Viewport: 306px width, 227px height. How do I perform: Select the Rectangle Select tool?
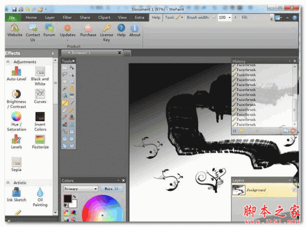pyautogui.click(x=65, y=67)
